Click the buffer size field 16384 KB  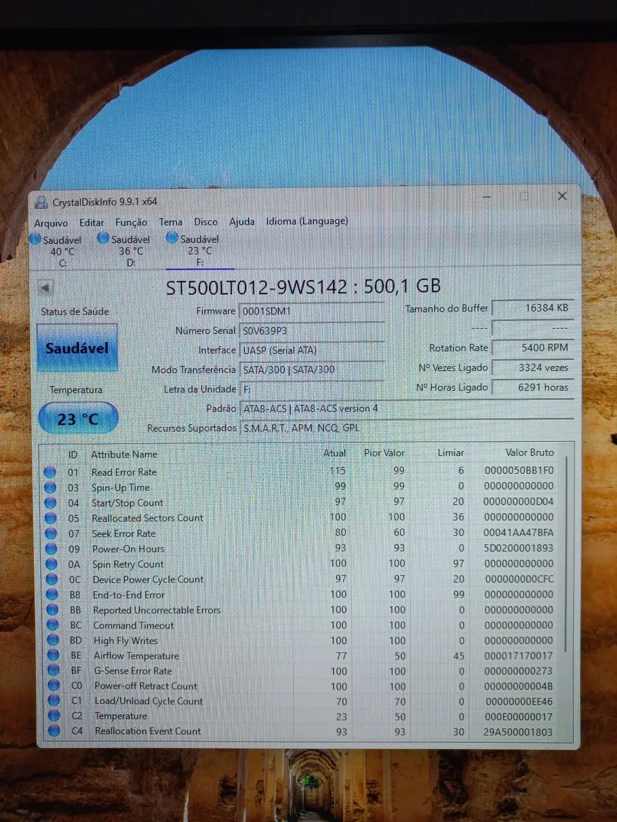coord(533,308)
